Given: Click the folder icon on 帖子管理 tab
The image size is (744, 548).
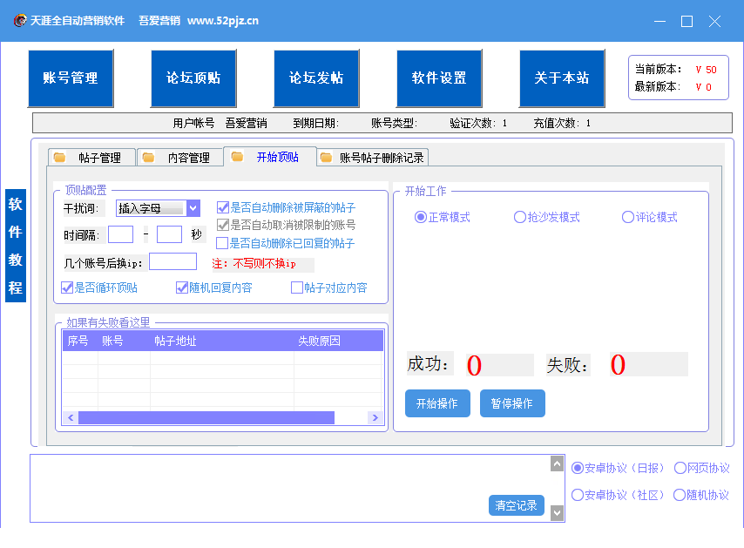Looking at the screenshot, I should click(59, 157).
